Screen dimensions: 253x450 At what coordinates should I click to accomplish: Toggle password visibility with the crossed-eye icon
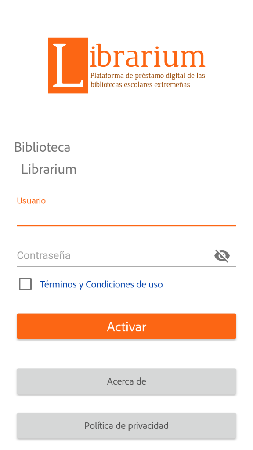click(222, 256)
